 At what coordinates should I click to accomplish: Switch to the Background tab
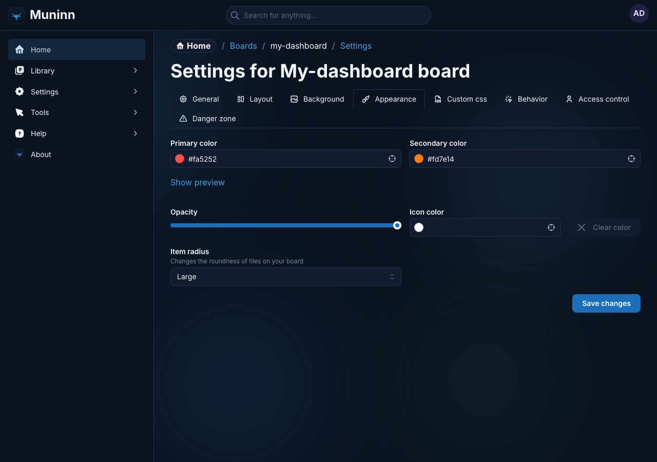coord(317,99)
